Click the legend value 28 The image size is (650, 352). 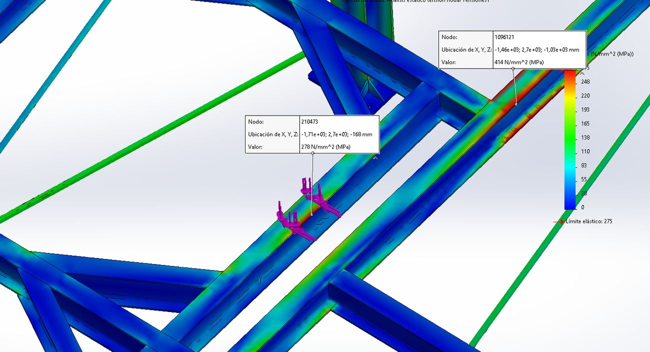[584, 193]
